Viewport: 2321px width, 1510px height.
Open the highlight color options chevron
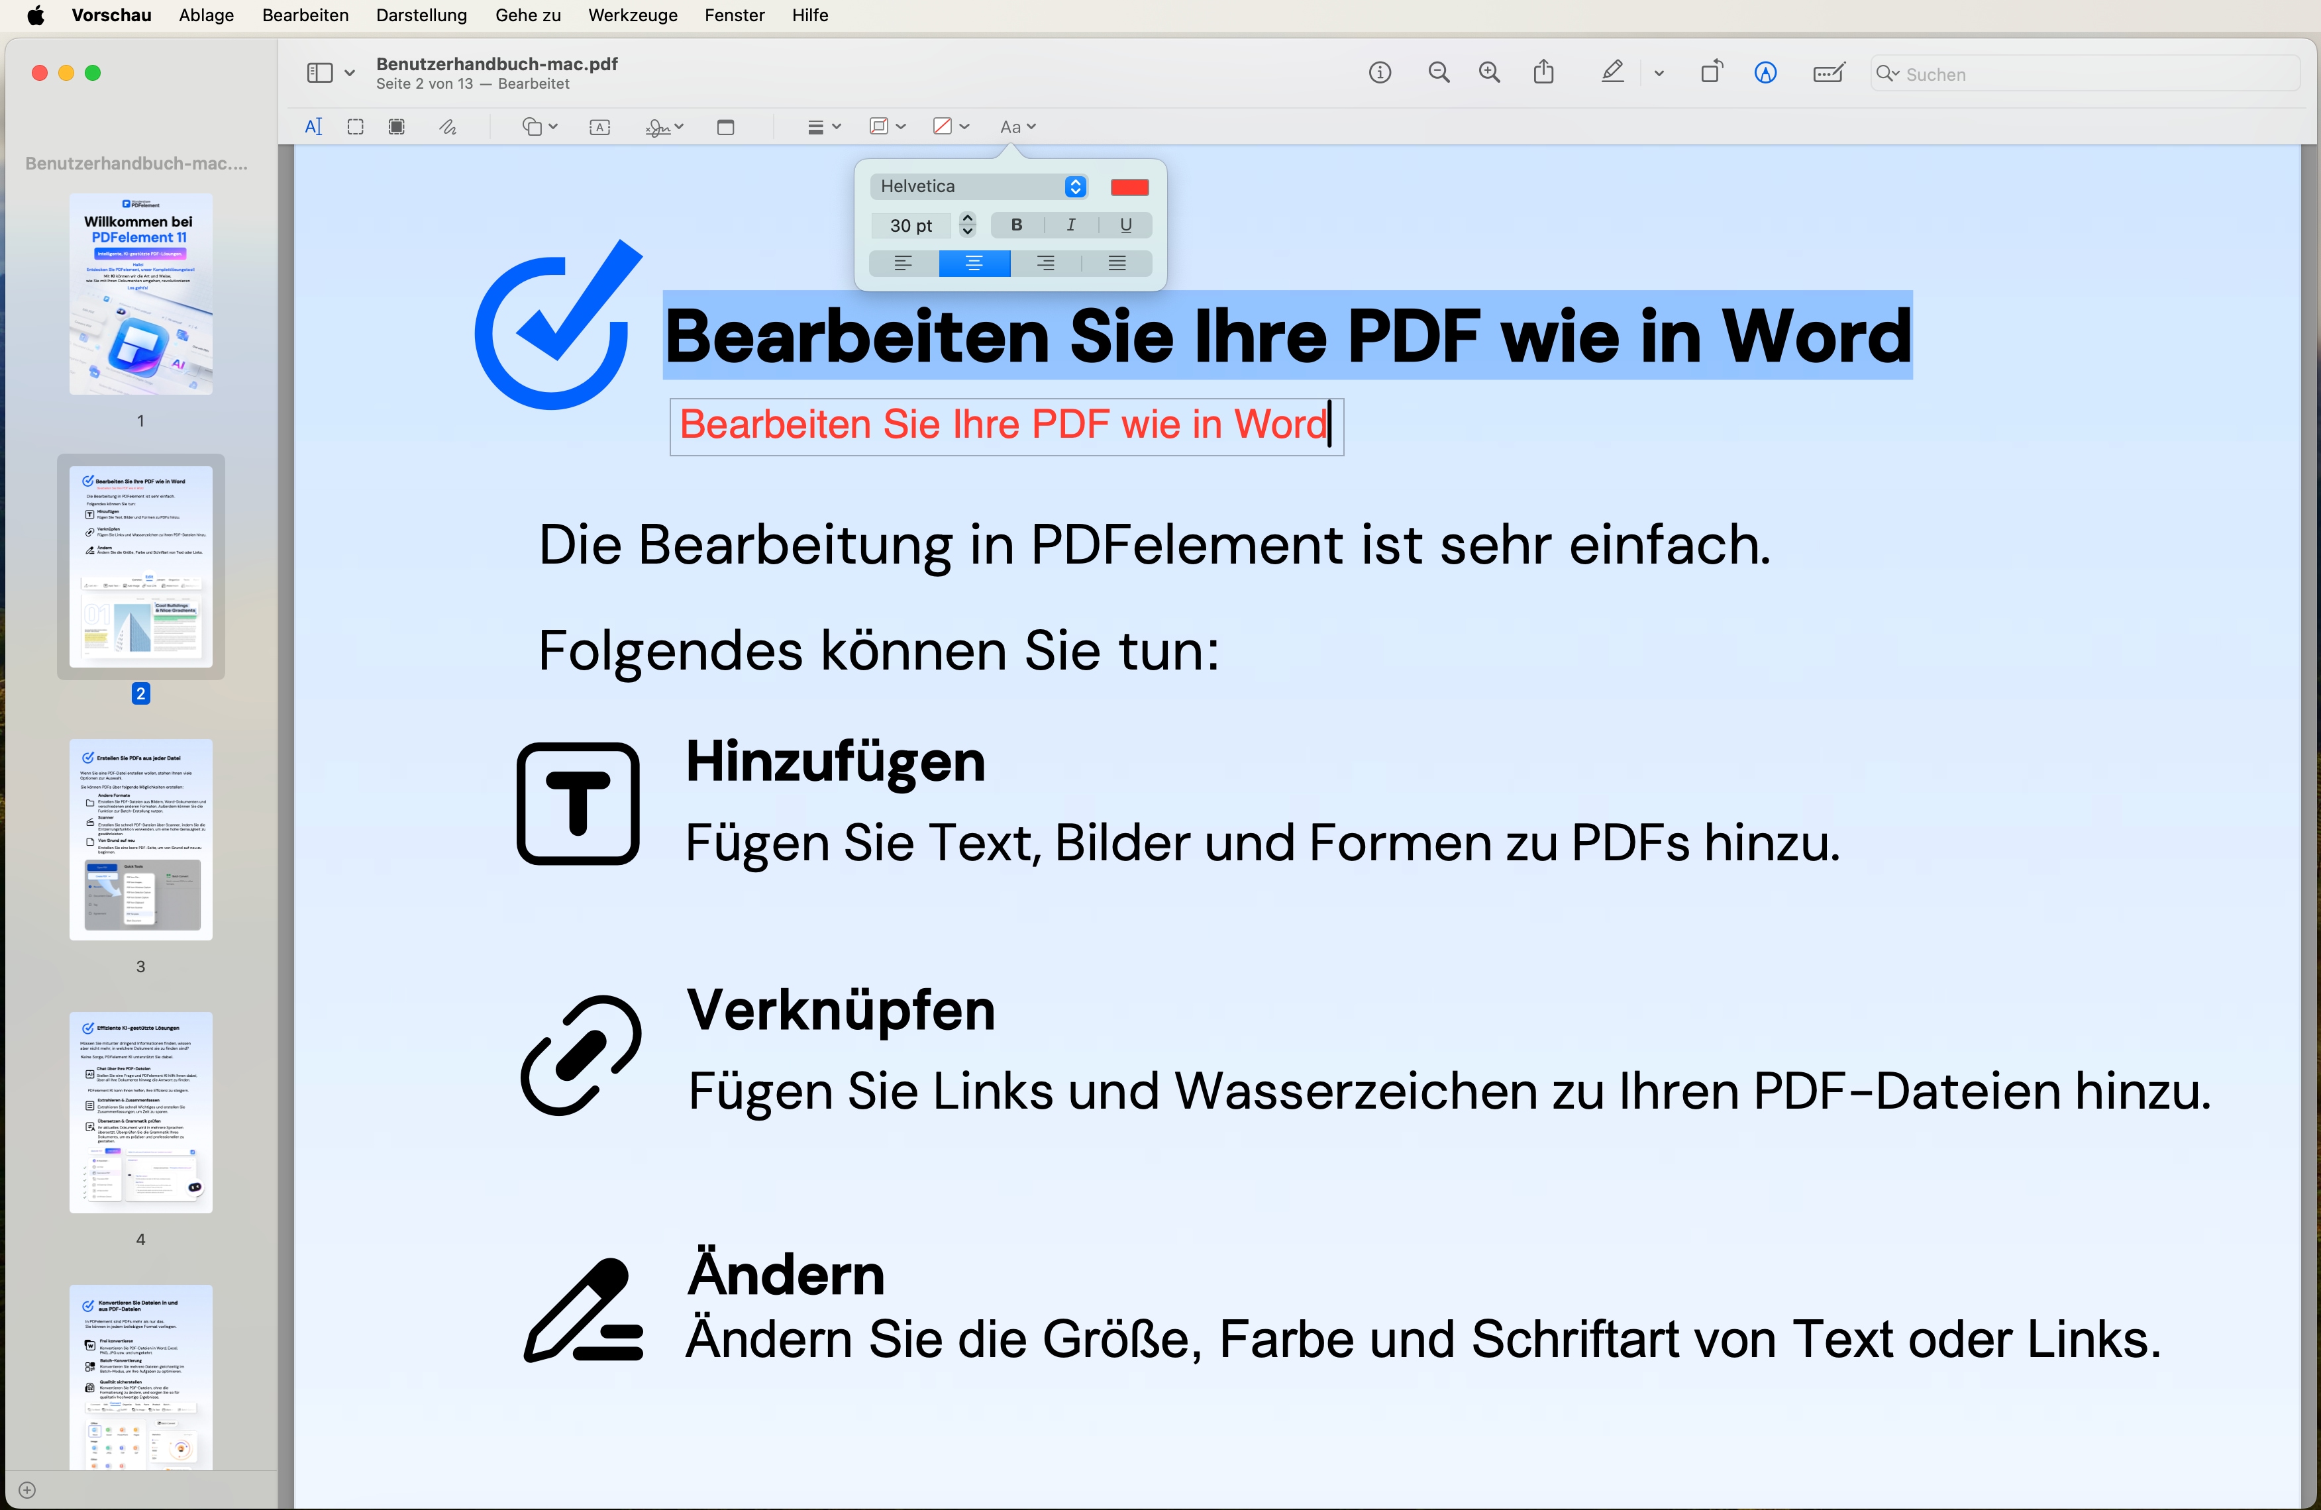tap(1659, 73)
